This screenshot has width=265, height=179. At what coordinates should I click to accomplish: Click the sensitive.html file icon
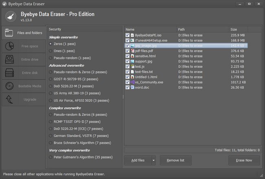tap(132, 56)
